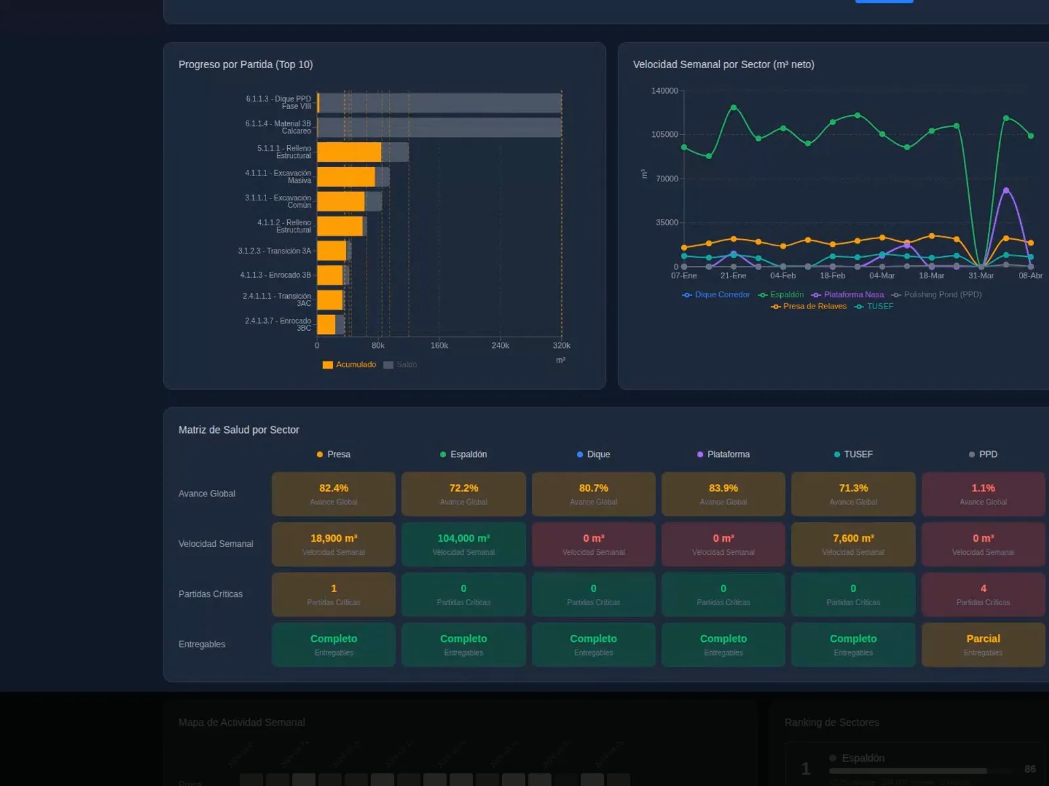This screenshot has height=786, width=1049.
Task: Click the 04-Feb x-axis label
Action: 783,276
